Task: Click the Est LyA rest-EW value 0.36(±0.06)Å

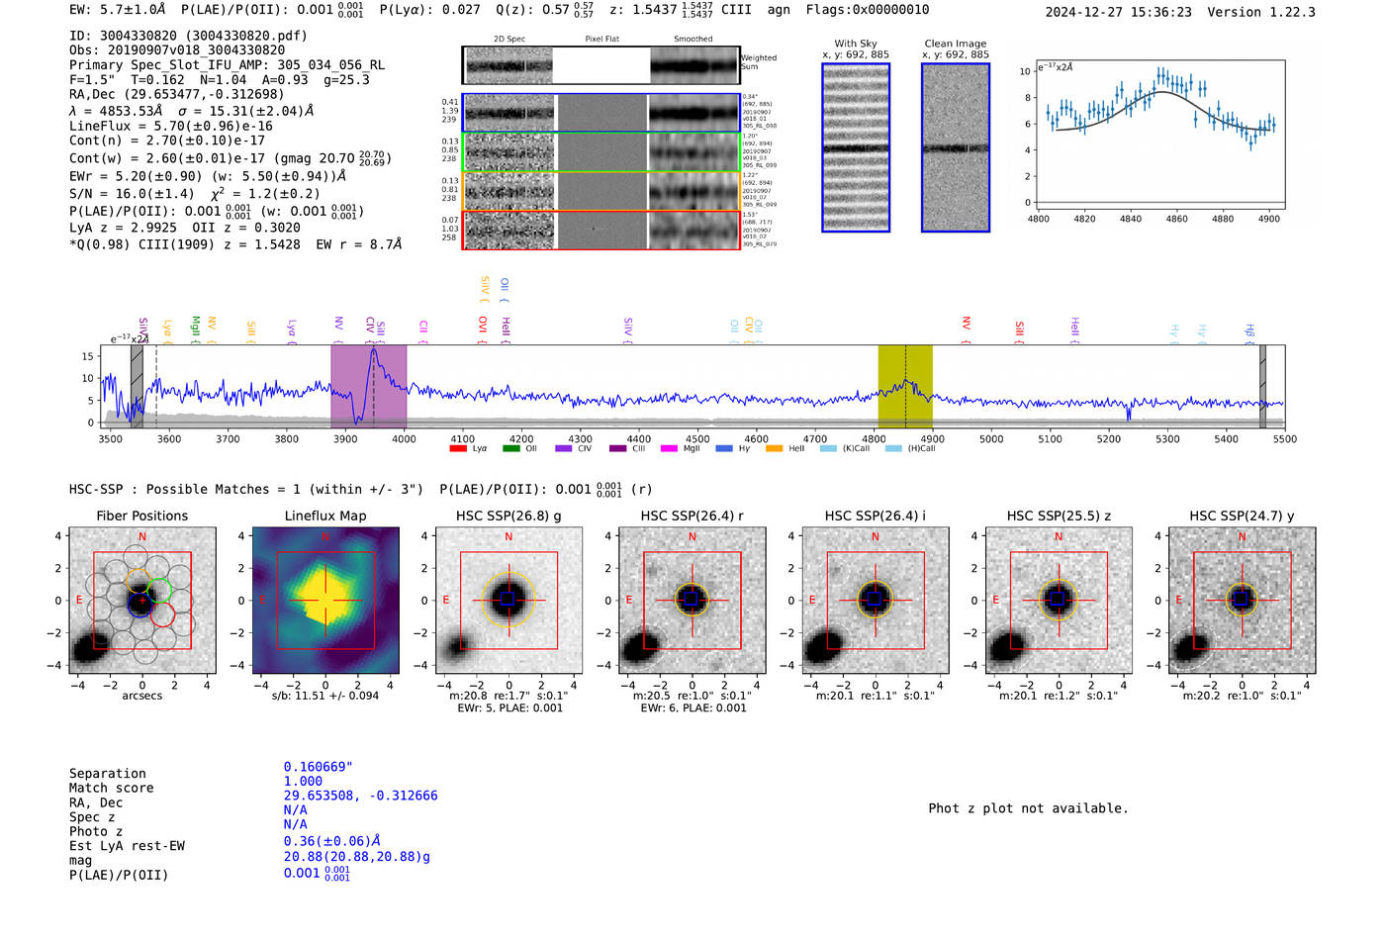Action: tap(331, 842)
